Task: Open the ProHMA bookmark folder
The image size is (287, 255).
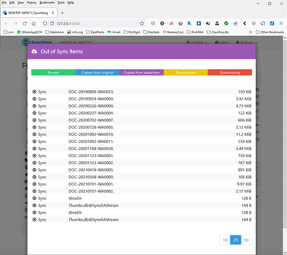Action: pos(195,32)
